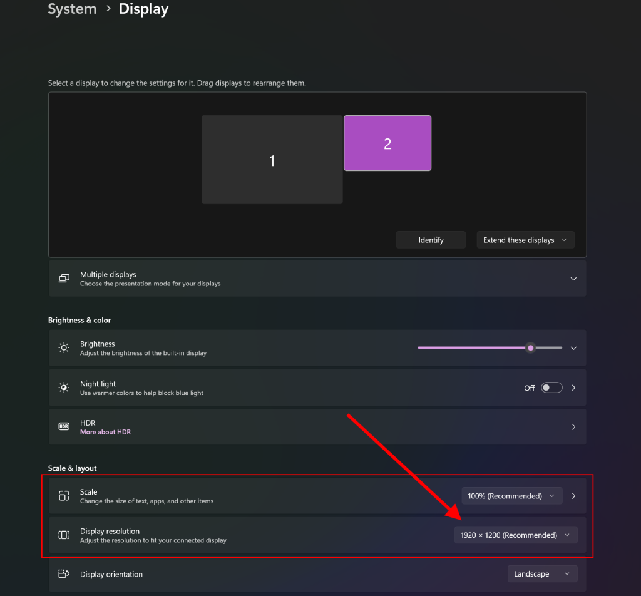The width and height of the screenshot is (641, 596).
Task: Select display 1 in the arrangement
Action: point(272,160)
